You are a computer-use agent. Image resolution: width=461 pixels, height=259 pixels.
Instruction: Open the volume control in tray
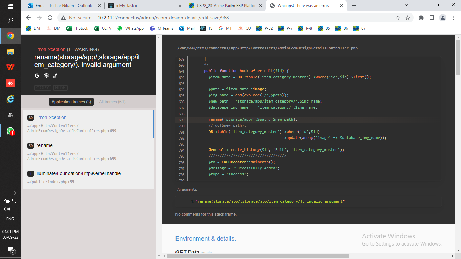(x=7, y=209)
